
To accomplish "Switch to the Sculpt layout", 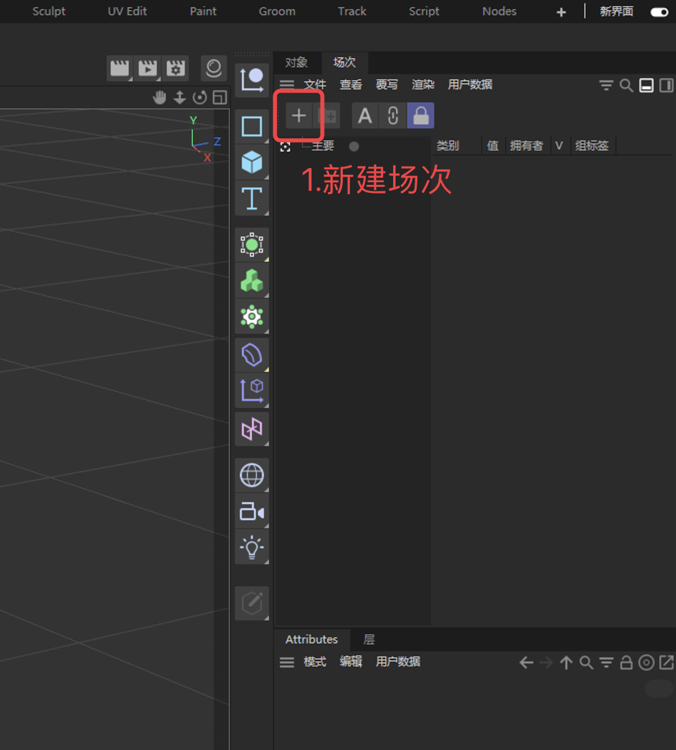I will point(49,11).
